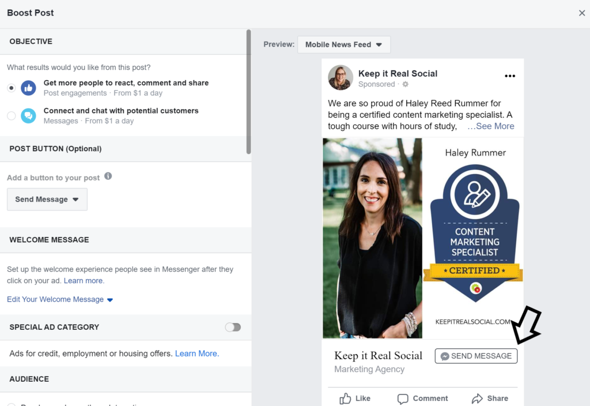Click the Sponsored label under page name
The image size is (590, 406).
coord(376,84)
